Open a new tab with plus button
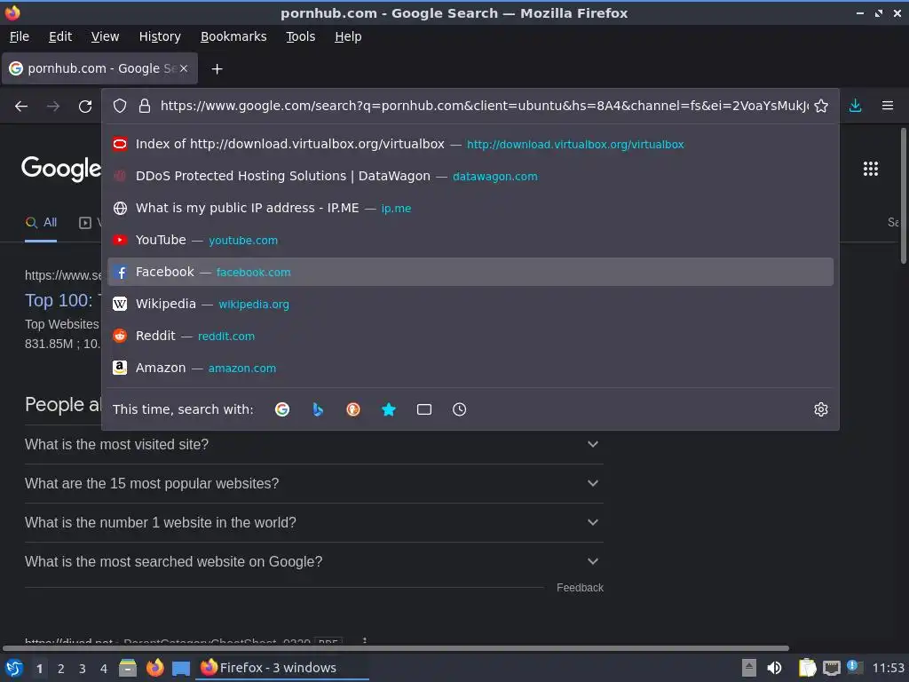 click(x=217, y=69)
